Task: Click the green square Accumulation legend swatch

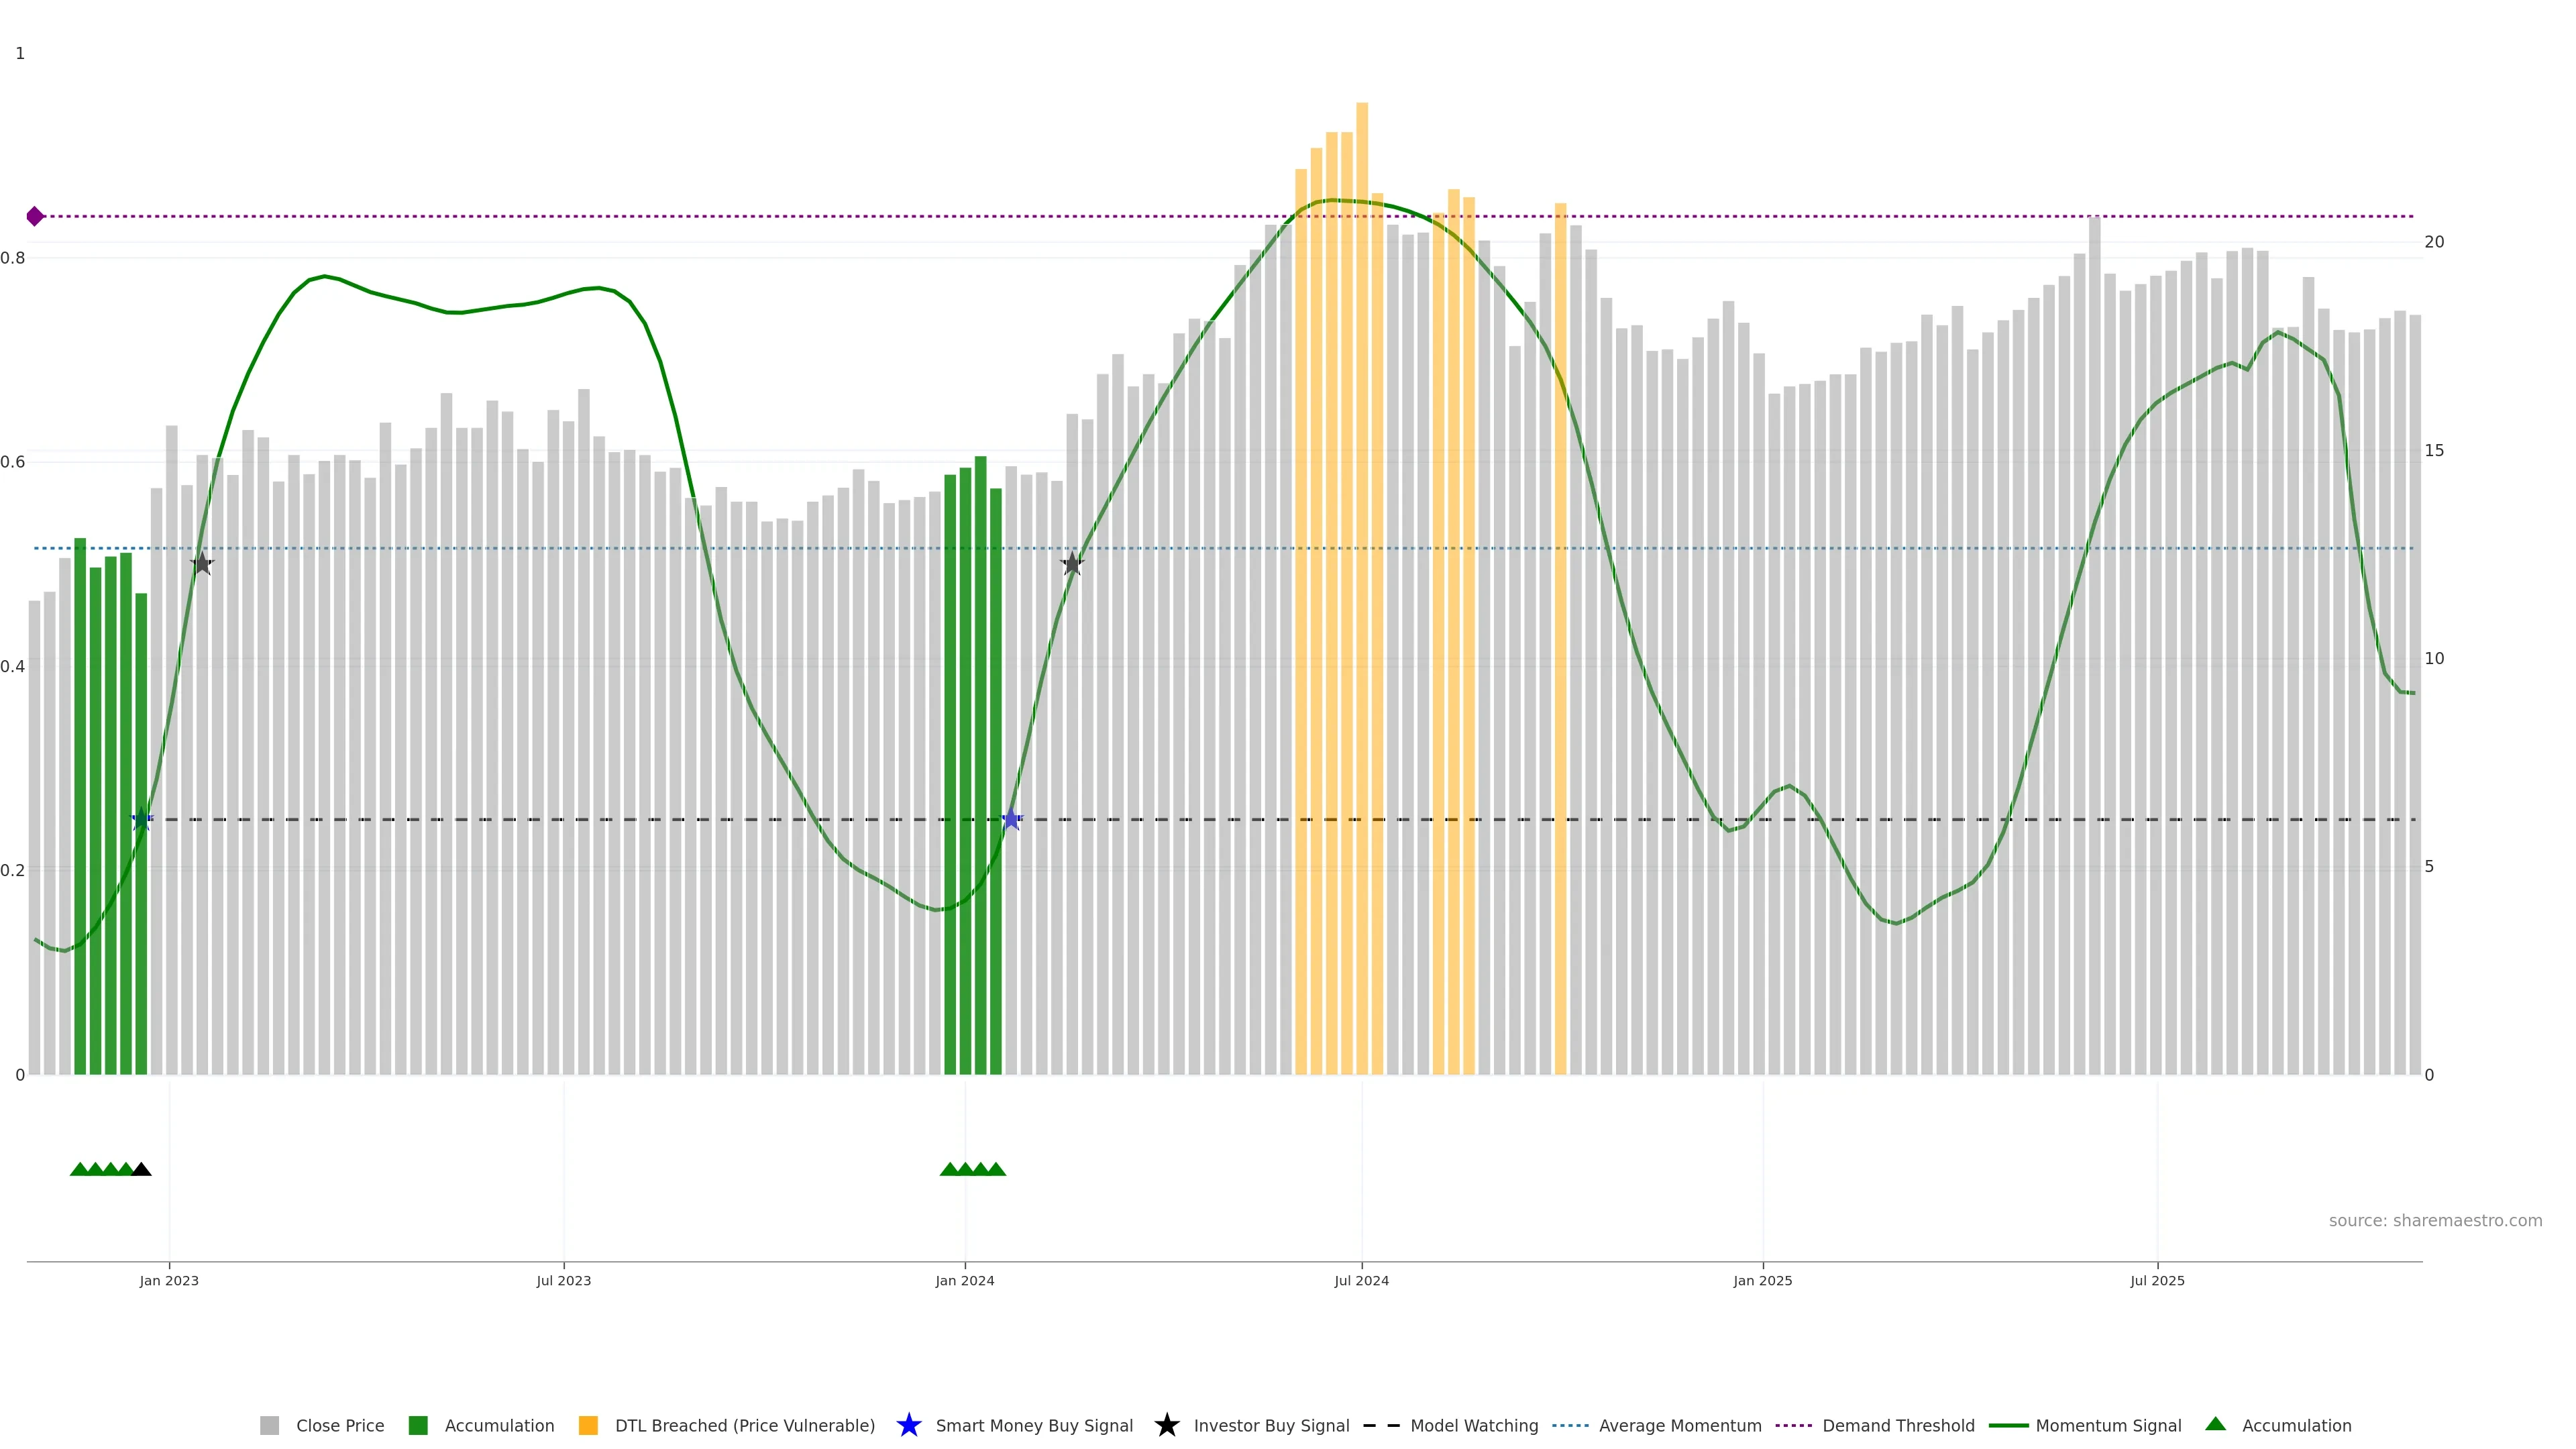Action: point(418,1425)
